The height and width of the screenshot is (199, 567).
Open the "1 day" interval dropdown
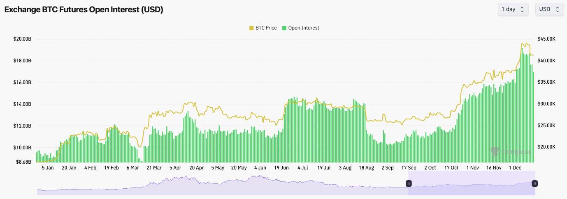click(x=513, y=9)
